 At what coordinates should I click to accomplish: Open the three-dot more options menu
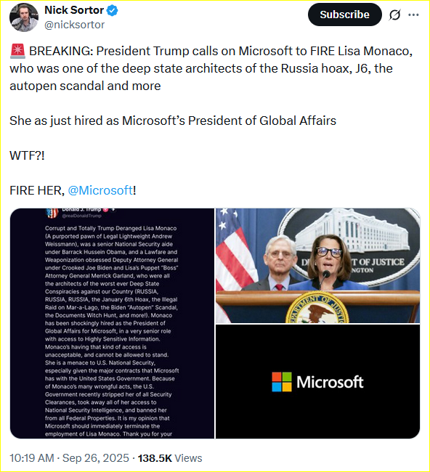[x=413, y=15]
